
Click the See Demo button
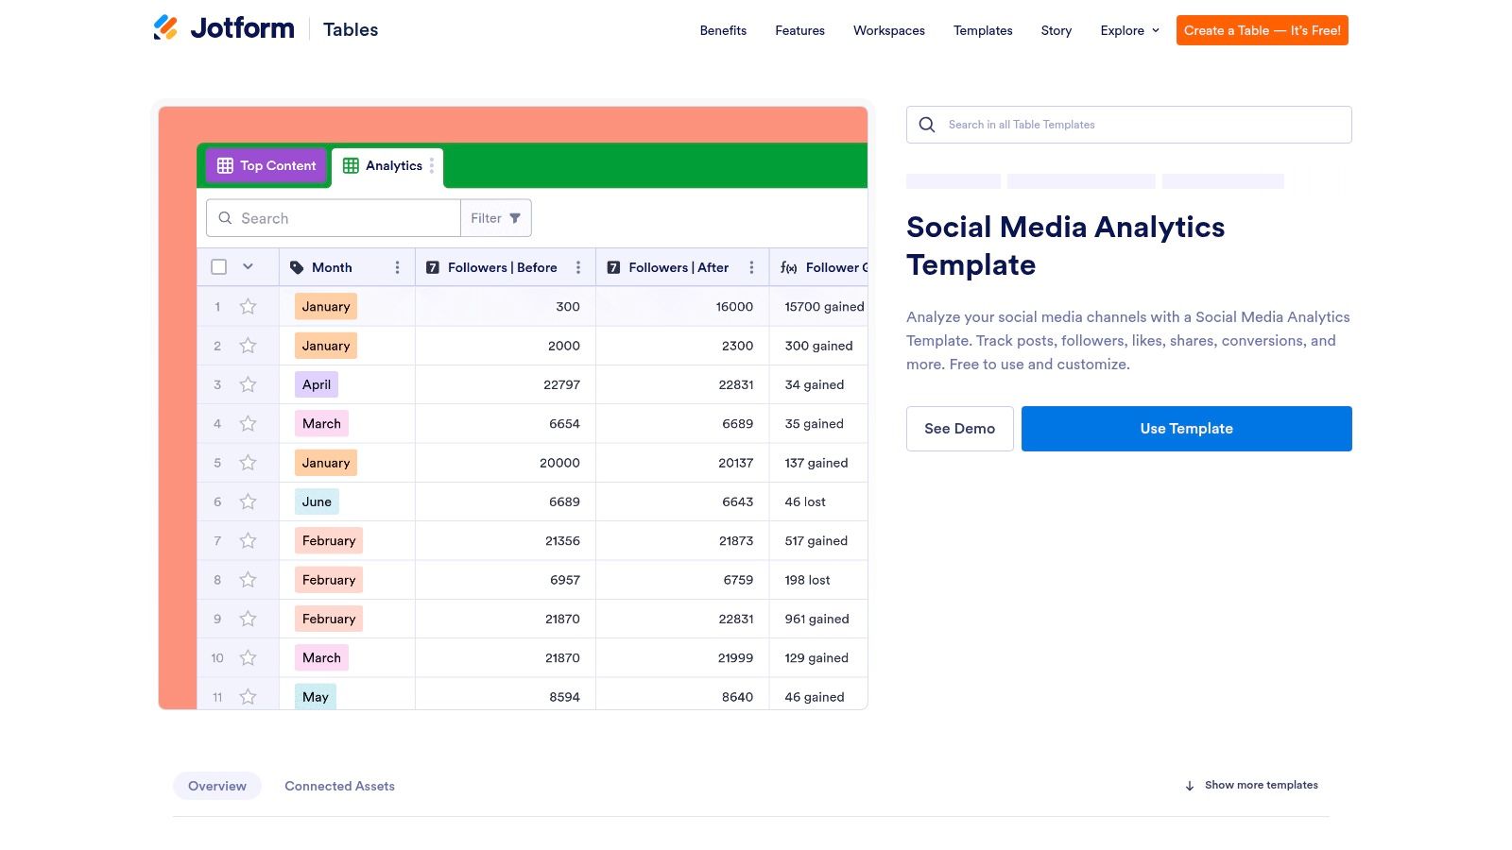pyautogui.click(x=960, y=429)
